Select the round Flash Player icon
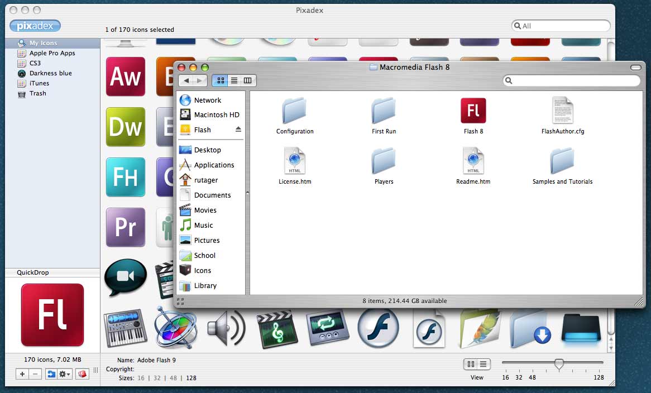Viewport: 651px width, 393px height. tap(378, 328)
